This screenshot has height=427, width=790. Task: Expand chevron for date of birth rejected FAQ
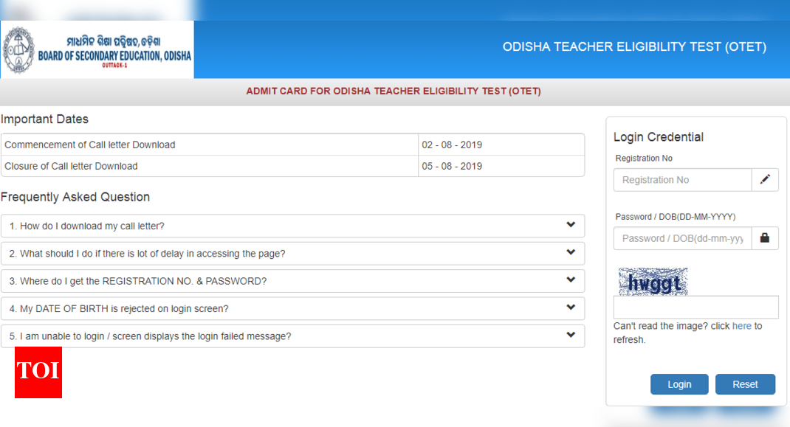(570, 308)
